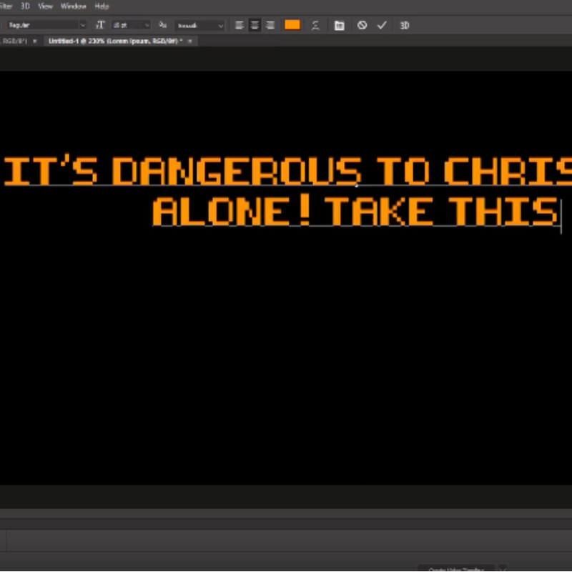
Task: Toggle the Character and Paragraph panels icon
Action: (340, 25)
